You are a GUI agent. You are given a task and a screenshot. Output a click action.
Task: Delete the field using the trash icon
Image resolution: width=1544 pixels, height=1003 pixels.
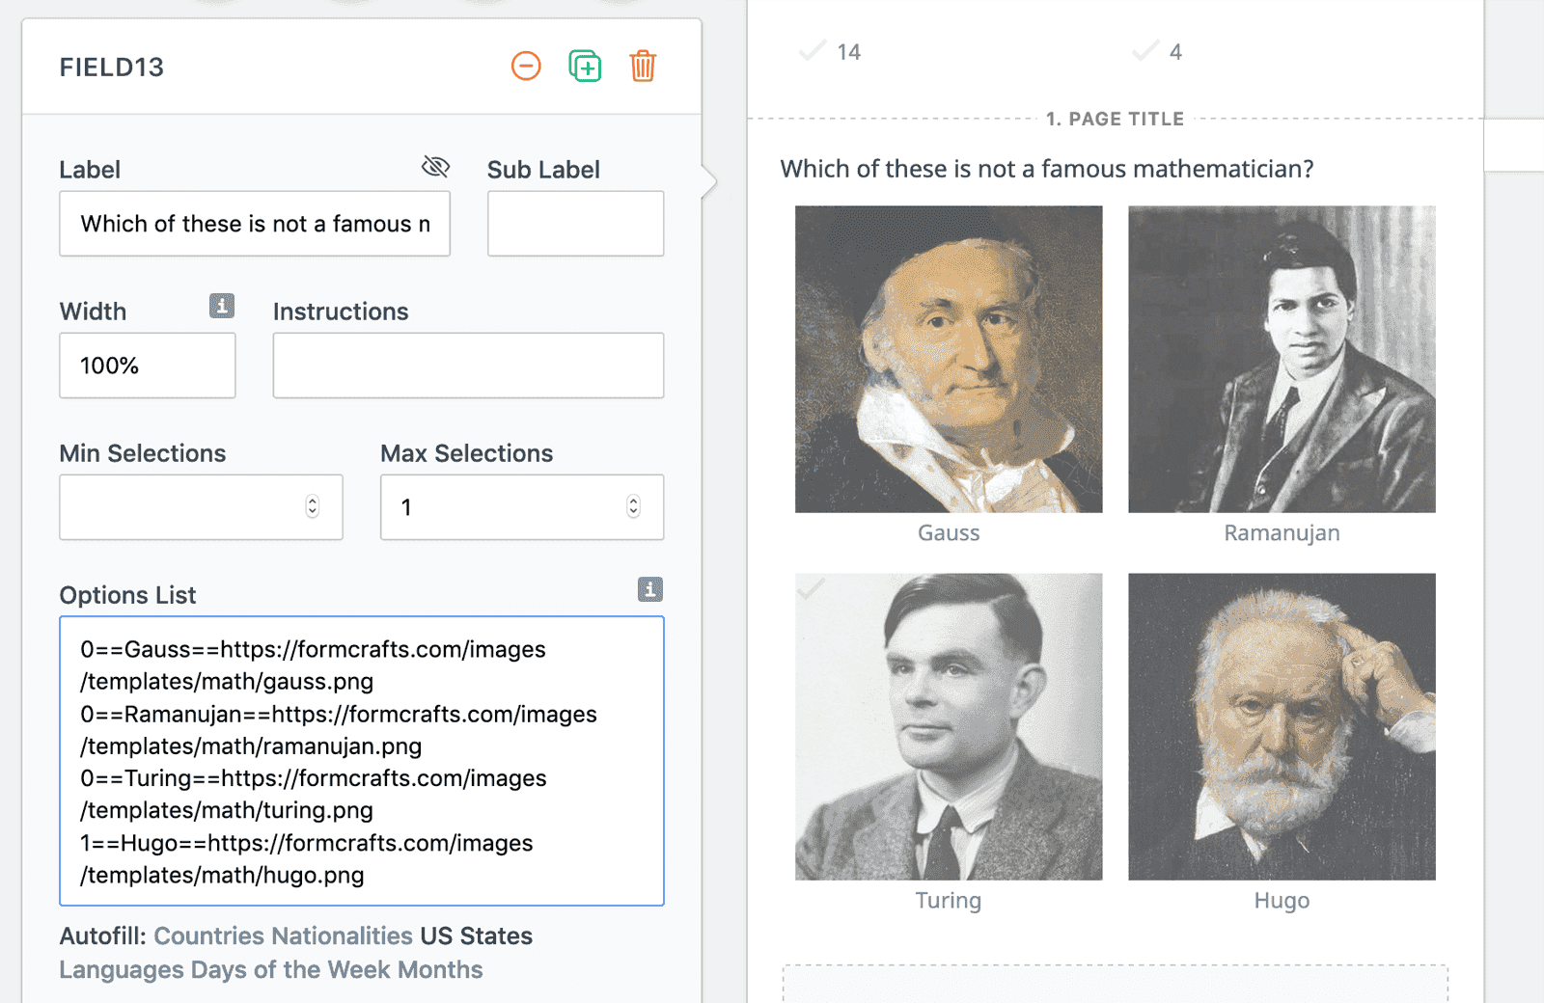point(643,67)
